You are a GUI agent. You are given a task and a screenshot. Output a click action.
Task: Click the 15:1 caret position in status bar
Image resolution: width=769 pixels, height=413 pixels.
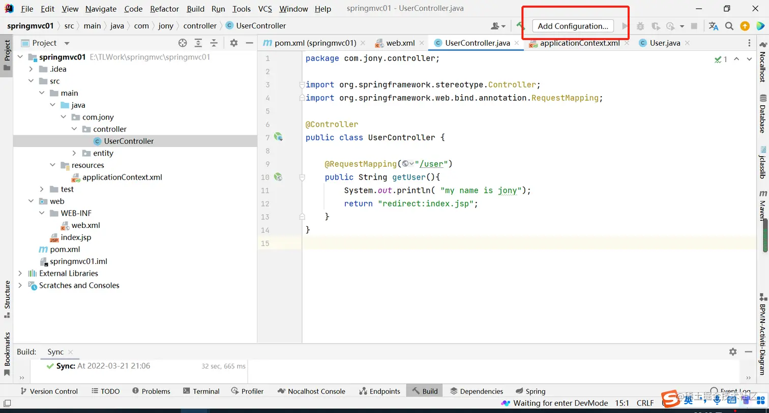click(622, 403)
